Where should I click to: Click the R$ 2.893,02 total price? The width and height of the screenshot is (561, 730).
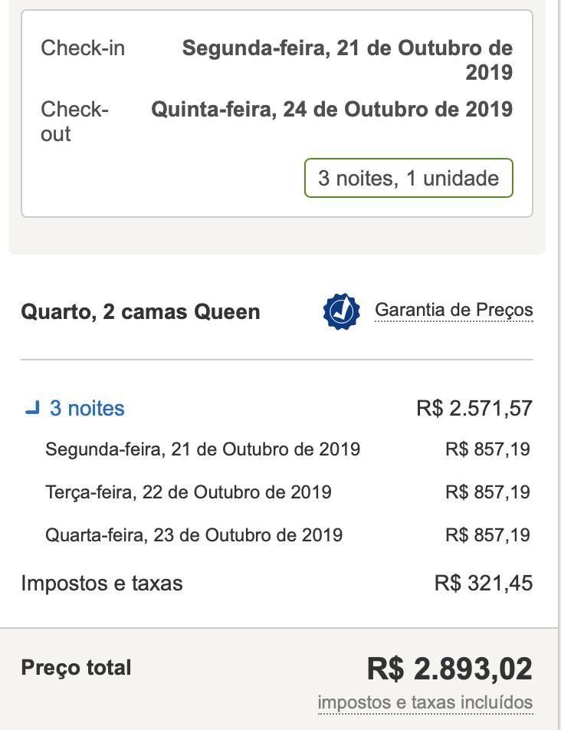(450, 669)
